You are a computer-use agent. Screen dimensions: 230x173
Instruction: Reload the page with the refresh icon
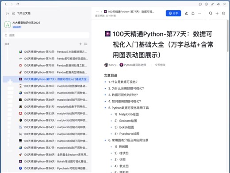[x=18, y=4]
